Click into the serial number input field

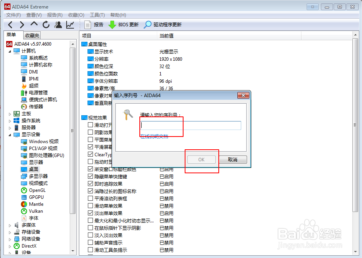click(191, 125)
